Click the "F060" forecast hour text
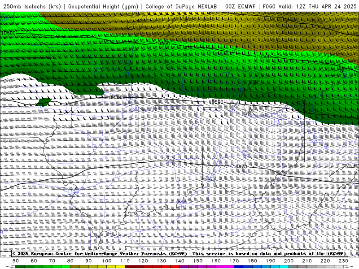 269,6
